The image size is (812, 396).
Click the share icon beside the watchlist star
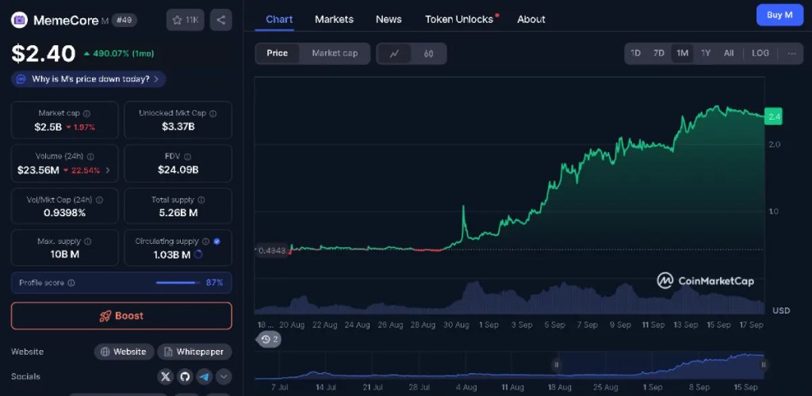pos(220,20)
